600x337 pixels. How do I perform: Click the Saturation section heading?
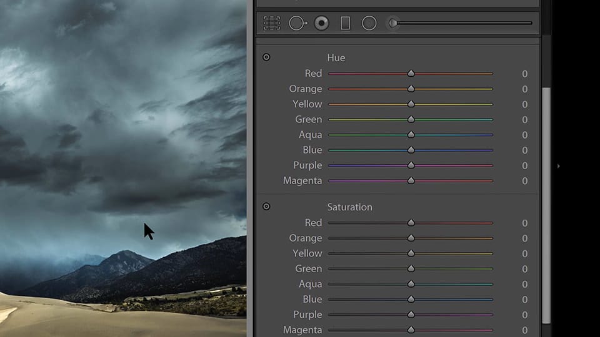pos(350,207)
